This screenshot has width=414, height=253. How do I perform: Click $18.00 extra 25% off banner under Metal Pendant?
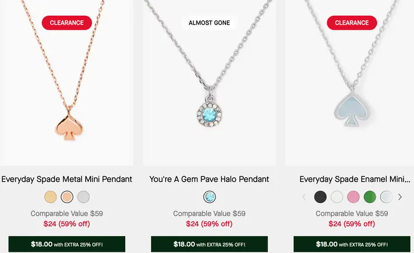point(67,244)
